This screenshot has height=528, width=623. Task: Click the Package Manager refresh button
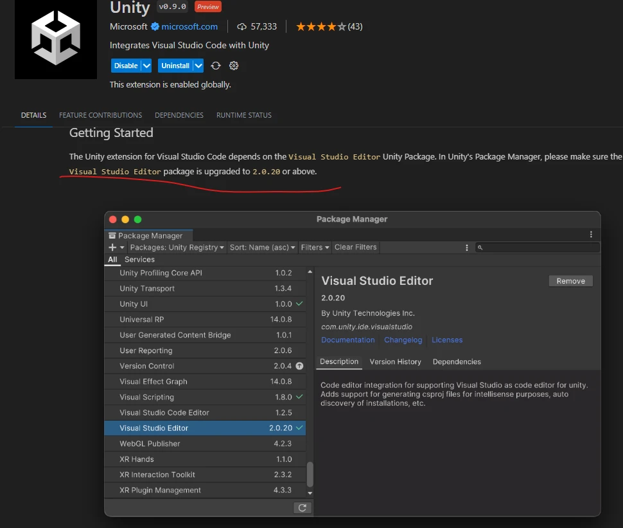[x=302, y=507]
